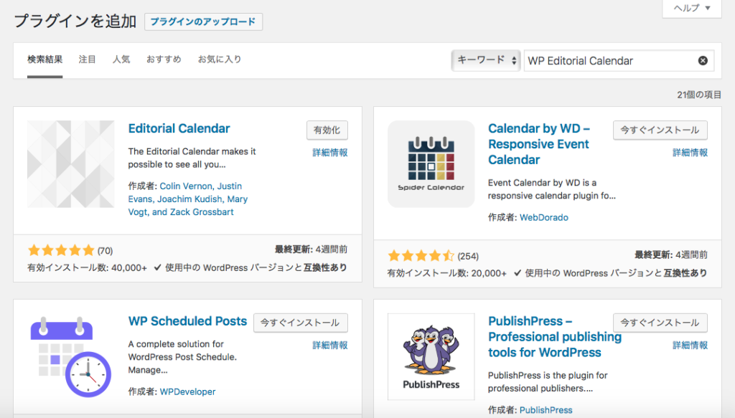Switch to the お気に入り tab

(220, 60)
